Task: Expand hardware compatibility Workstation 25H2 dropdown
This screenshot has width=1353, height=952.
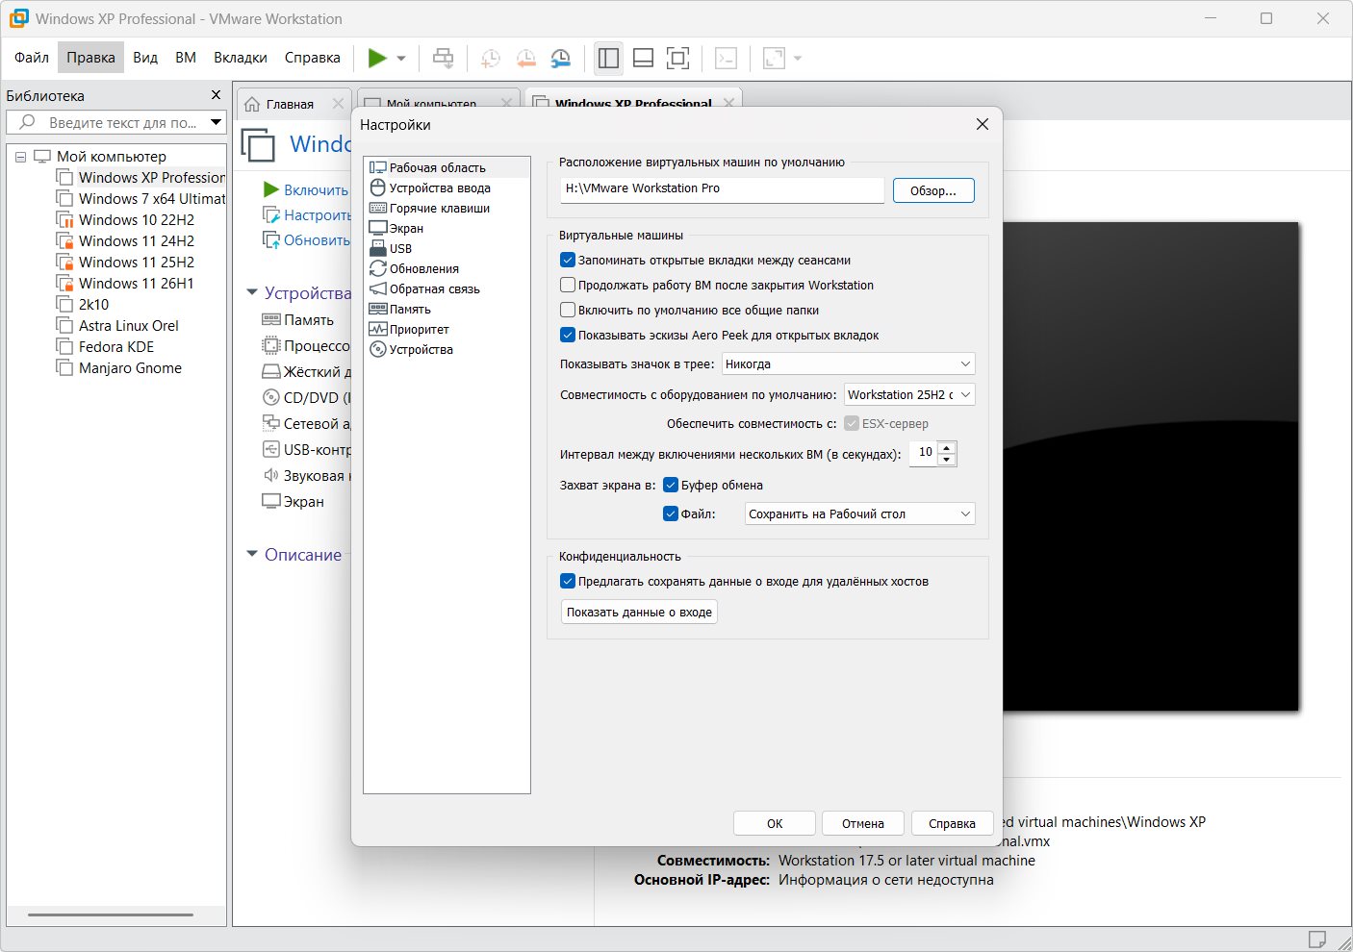Action: coord(908,395)
